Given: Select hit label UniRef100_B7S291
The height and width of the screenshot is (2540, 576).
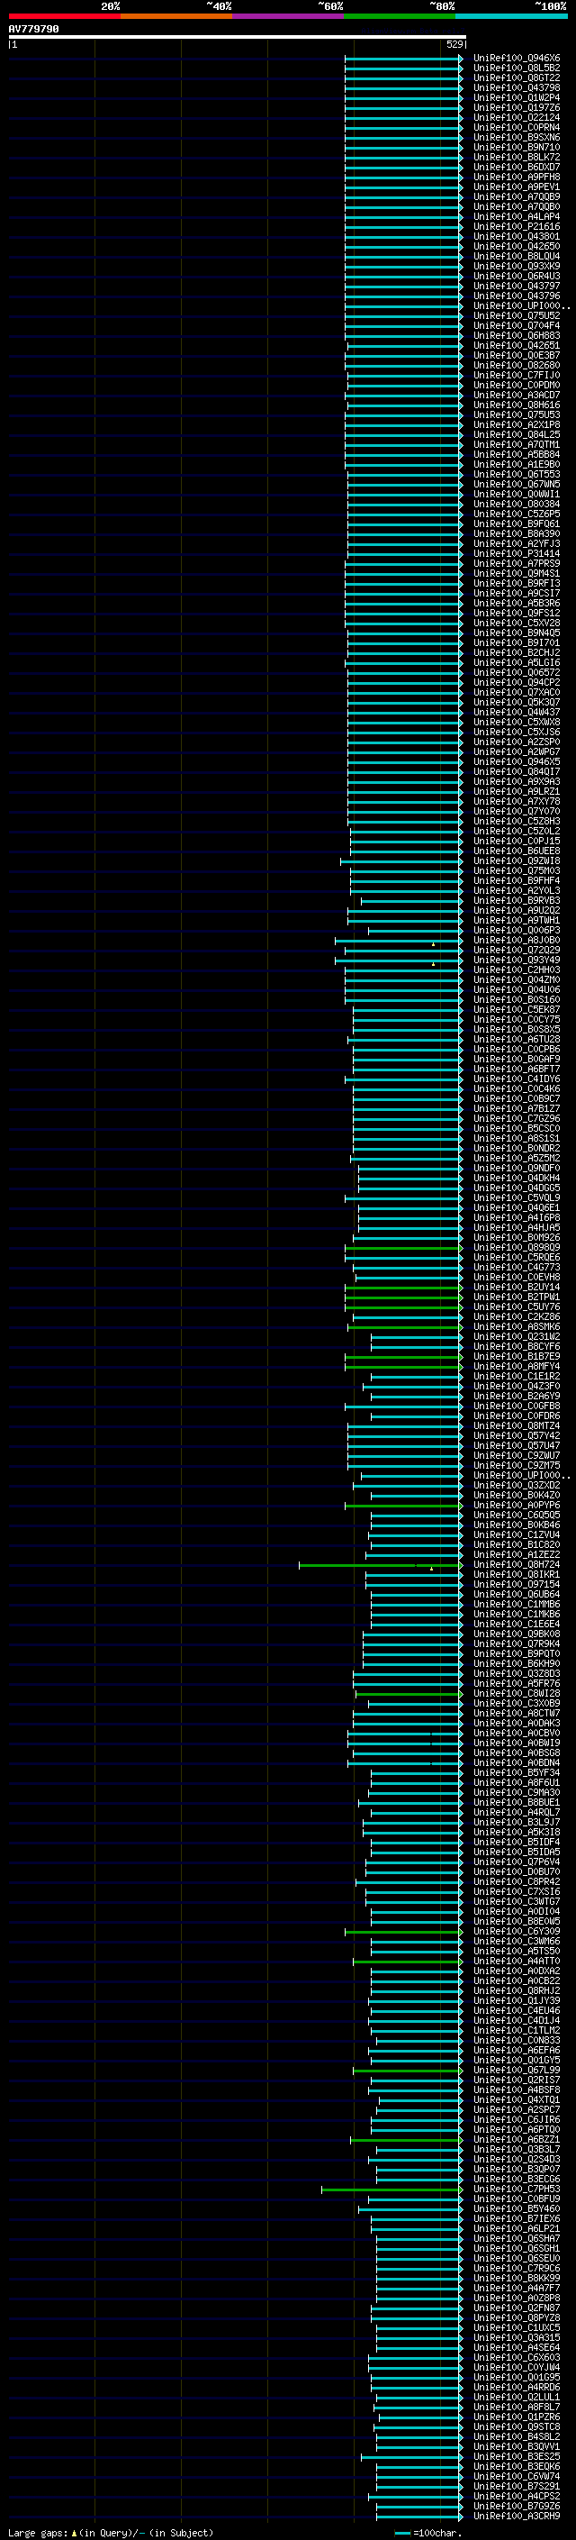Looking at the screenshot, I should [x=517, y=2486].
